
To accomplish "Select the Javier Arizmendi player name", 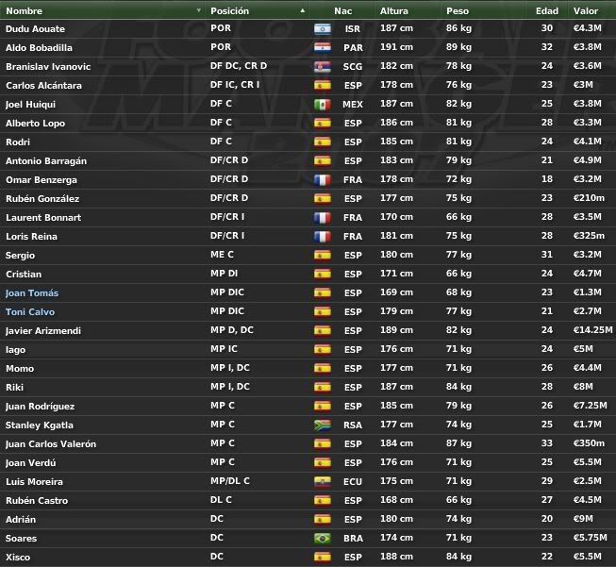I will tap(43, 331).
